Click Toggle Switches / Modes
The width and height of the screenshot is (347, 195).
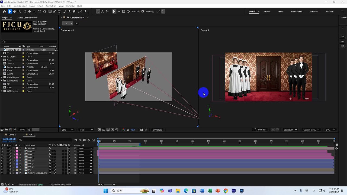pyautogui.click(x=60, y=184)
